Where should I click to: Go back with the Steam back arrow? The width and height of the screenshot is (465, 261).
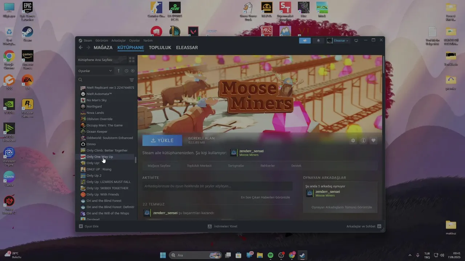click(81, 47)
